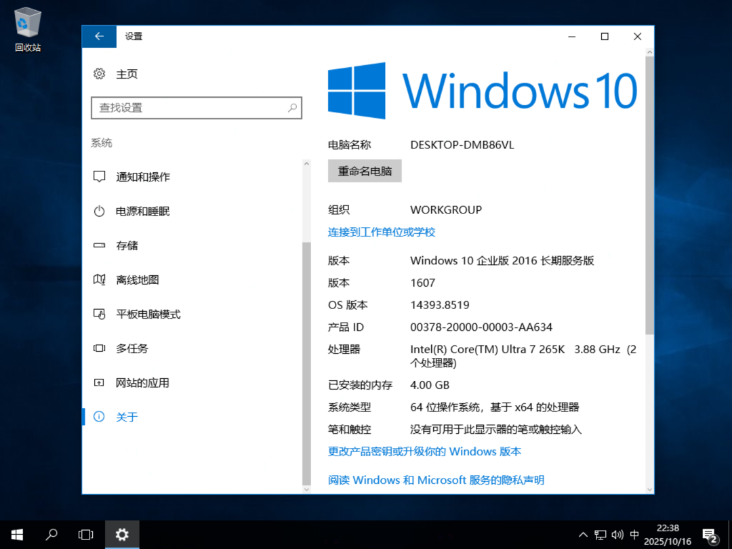The image size is (732, 549).
Task: Click installed memory value 4.00 GB
Action: (x=430, y=385)
